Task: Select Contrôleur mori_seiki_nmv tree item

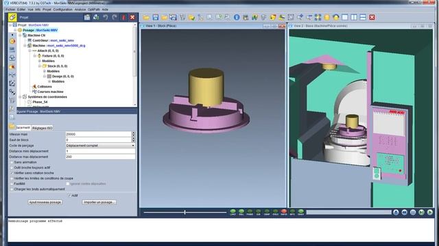Action: [x=54, y=40]
